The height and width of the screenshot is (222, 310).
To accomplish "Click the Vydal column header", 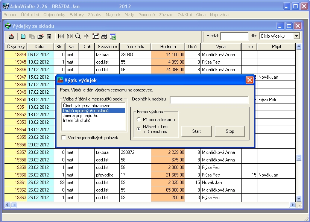I will click(x=221, y=47).
